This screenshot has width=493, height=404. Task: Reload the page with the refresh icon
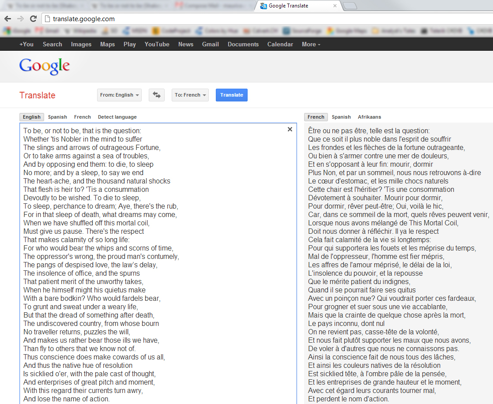[34, 19]
